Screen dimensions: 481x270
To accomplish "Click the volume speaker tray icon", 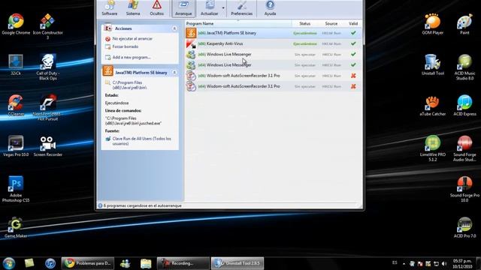I will (444, 263).
